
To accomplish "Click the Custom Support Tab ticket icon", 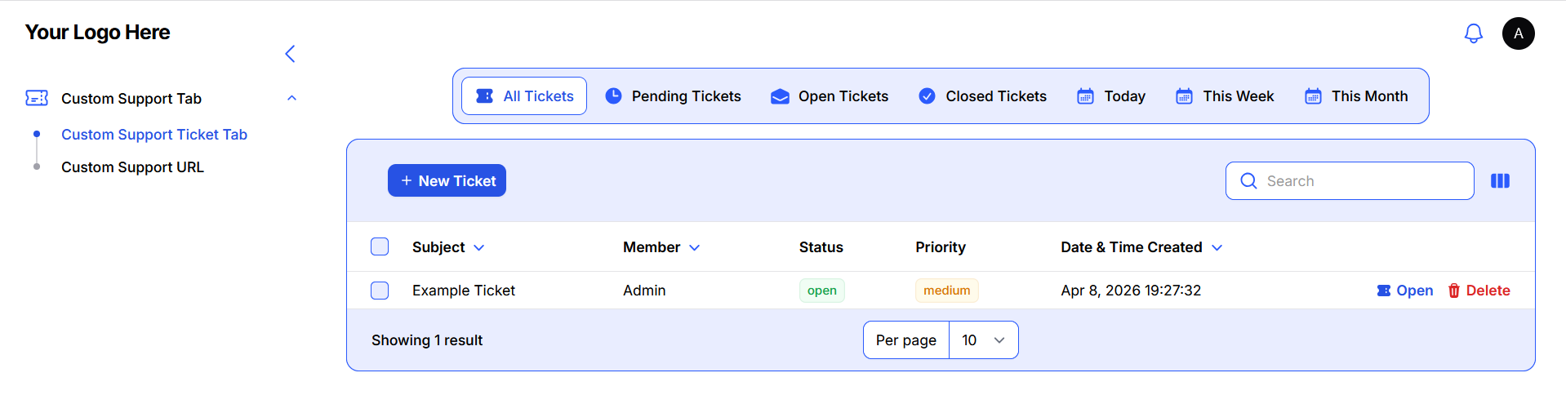I will tap(37, 98).
